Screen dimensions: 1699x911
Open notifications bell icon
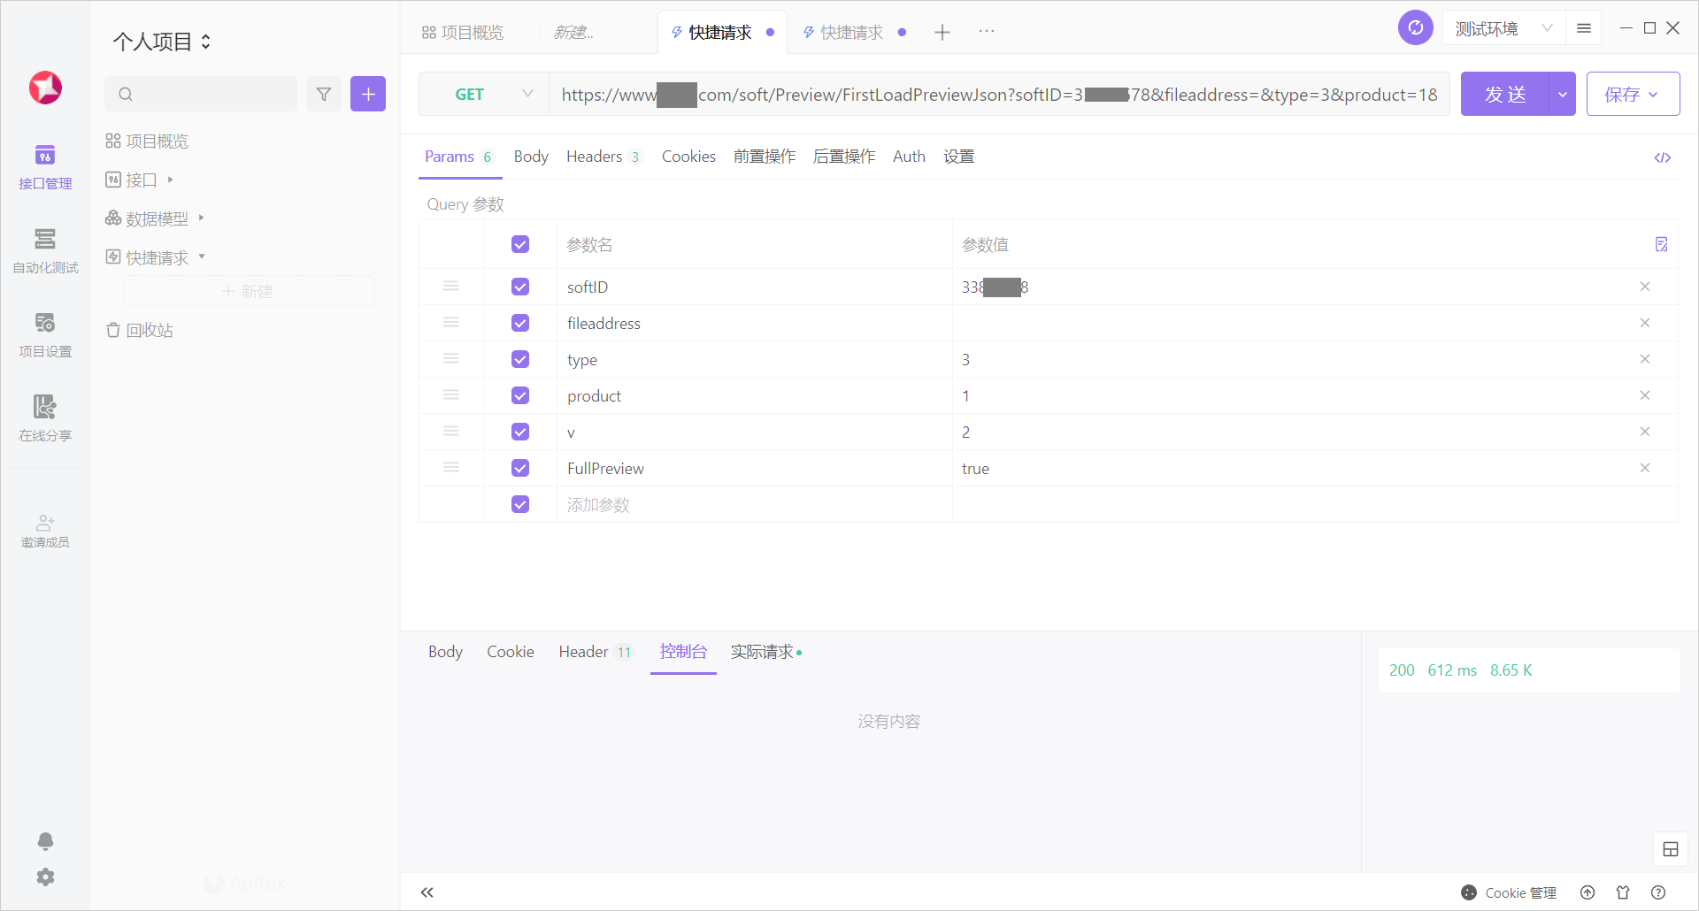point(45,840)
